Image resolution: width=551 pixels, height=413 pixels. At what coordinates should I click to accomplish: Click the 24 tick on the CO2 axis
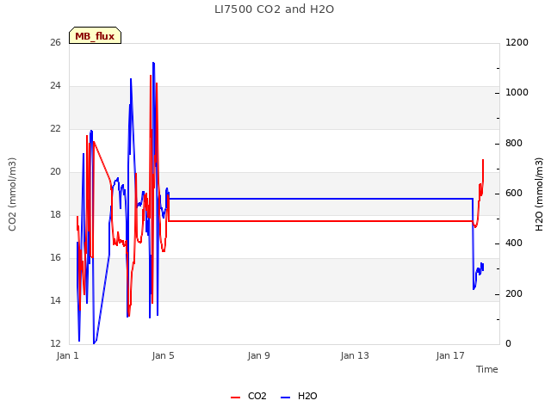click(55, 86)
